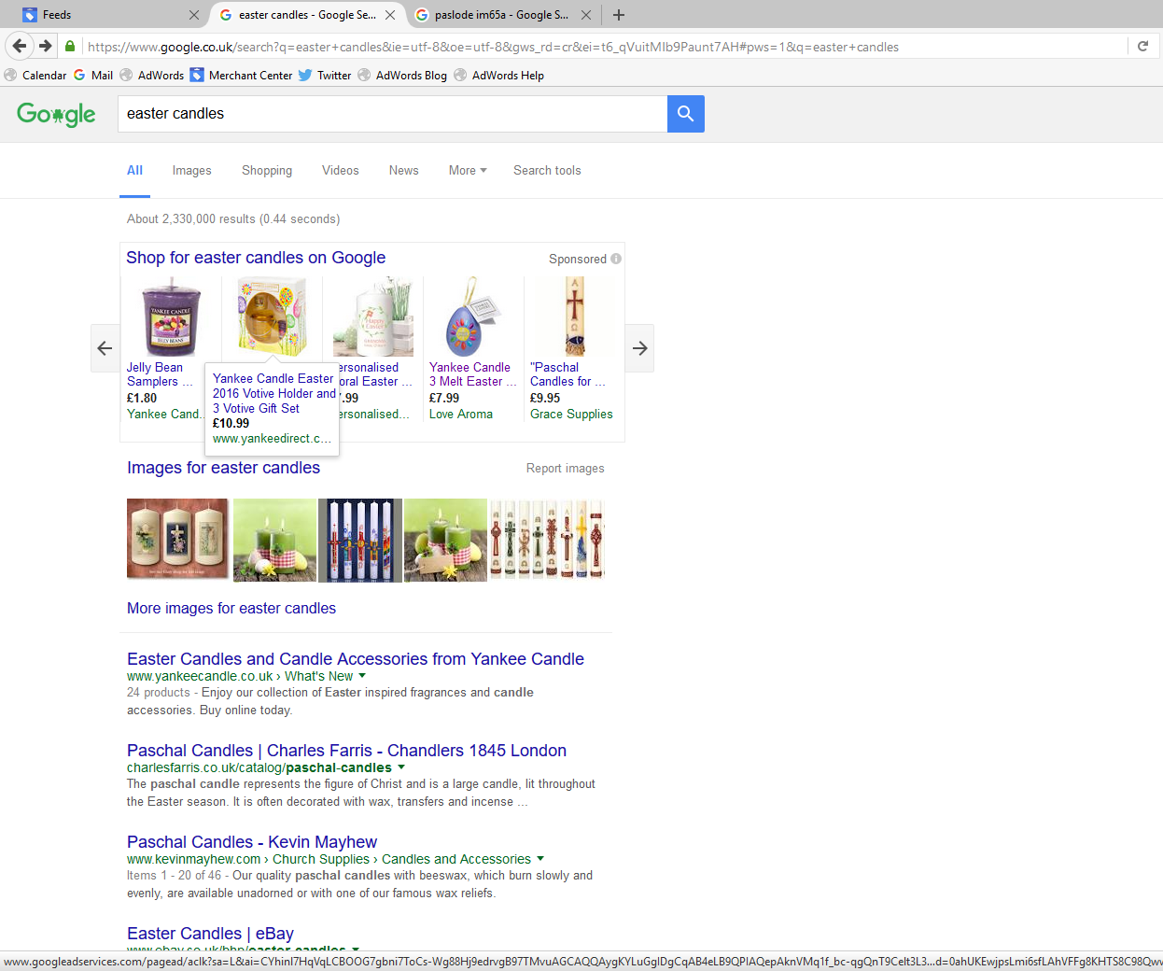1163x971 pixels.
Task: Expand charlesfarris.co.uk result dropdown arrow
Action: 401,767
